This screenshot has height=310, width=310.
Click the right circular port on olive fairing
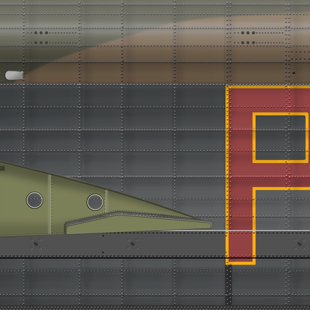coord(95,202)
